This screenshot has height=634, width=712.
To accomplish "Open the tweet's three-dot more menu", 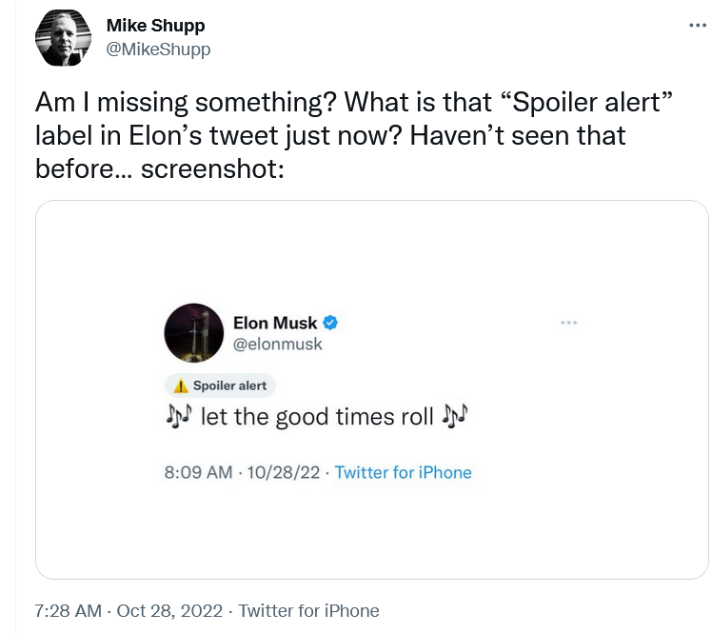I will [698, 26].
